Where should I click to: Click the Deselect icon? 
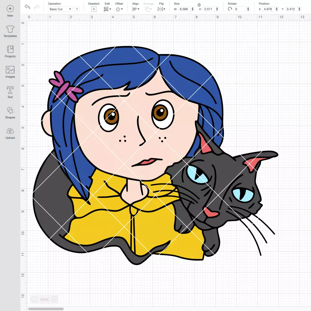(94, 9)
